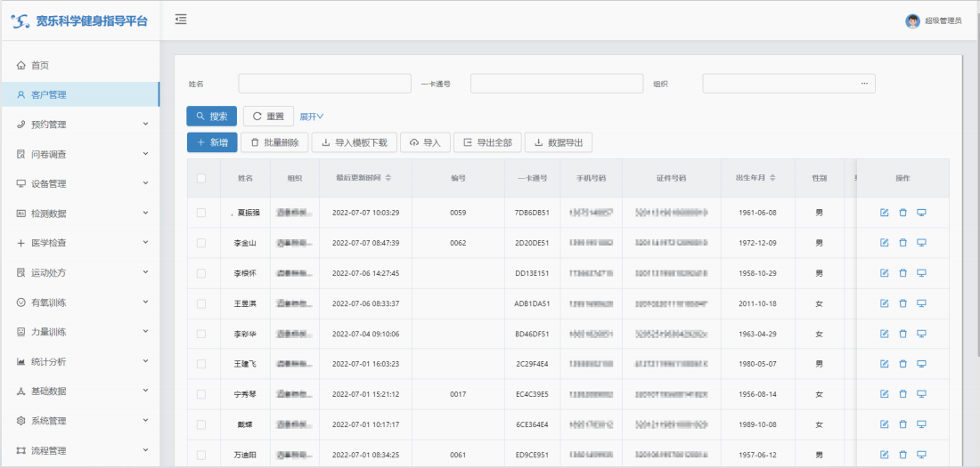Click the delete trash icon for 李根怀's row
The image size is (980, 468).
pos(902,273)
